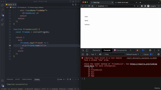Start Go Live server
The width and height of the screenshot is (161, 90).
click(62, 89)
